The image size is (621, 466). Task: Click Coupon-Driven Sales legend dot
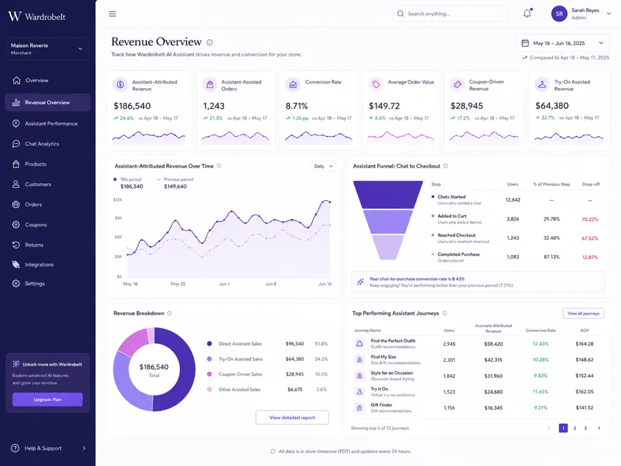[210, 374]
